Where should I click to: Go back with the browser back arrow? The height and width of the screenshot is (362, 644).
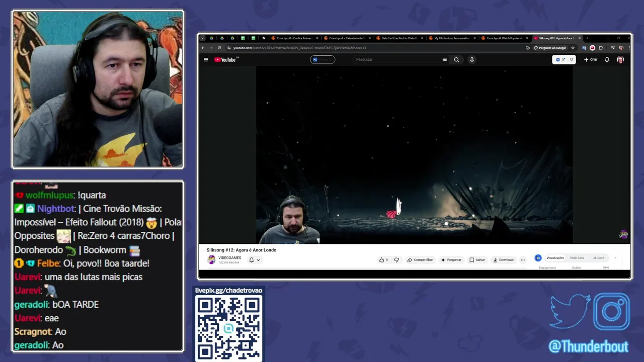[x=203, y=48]
